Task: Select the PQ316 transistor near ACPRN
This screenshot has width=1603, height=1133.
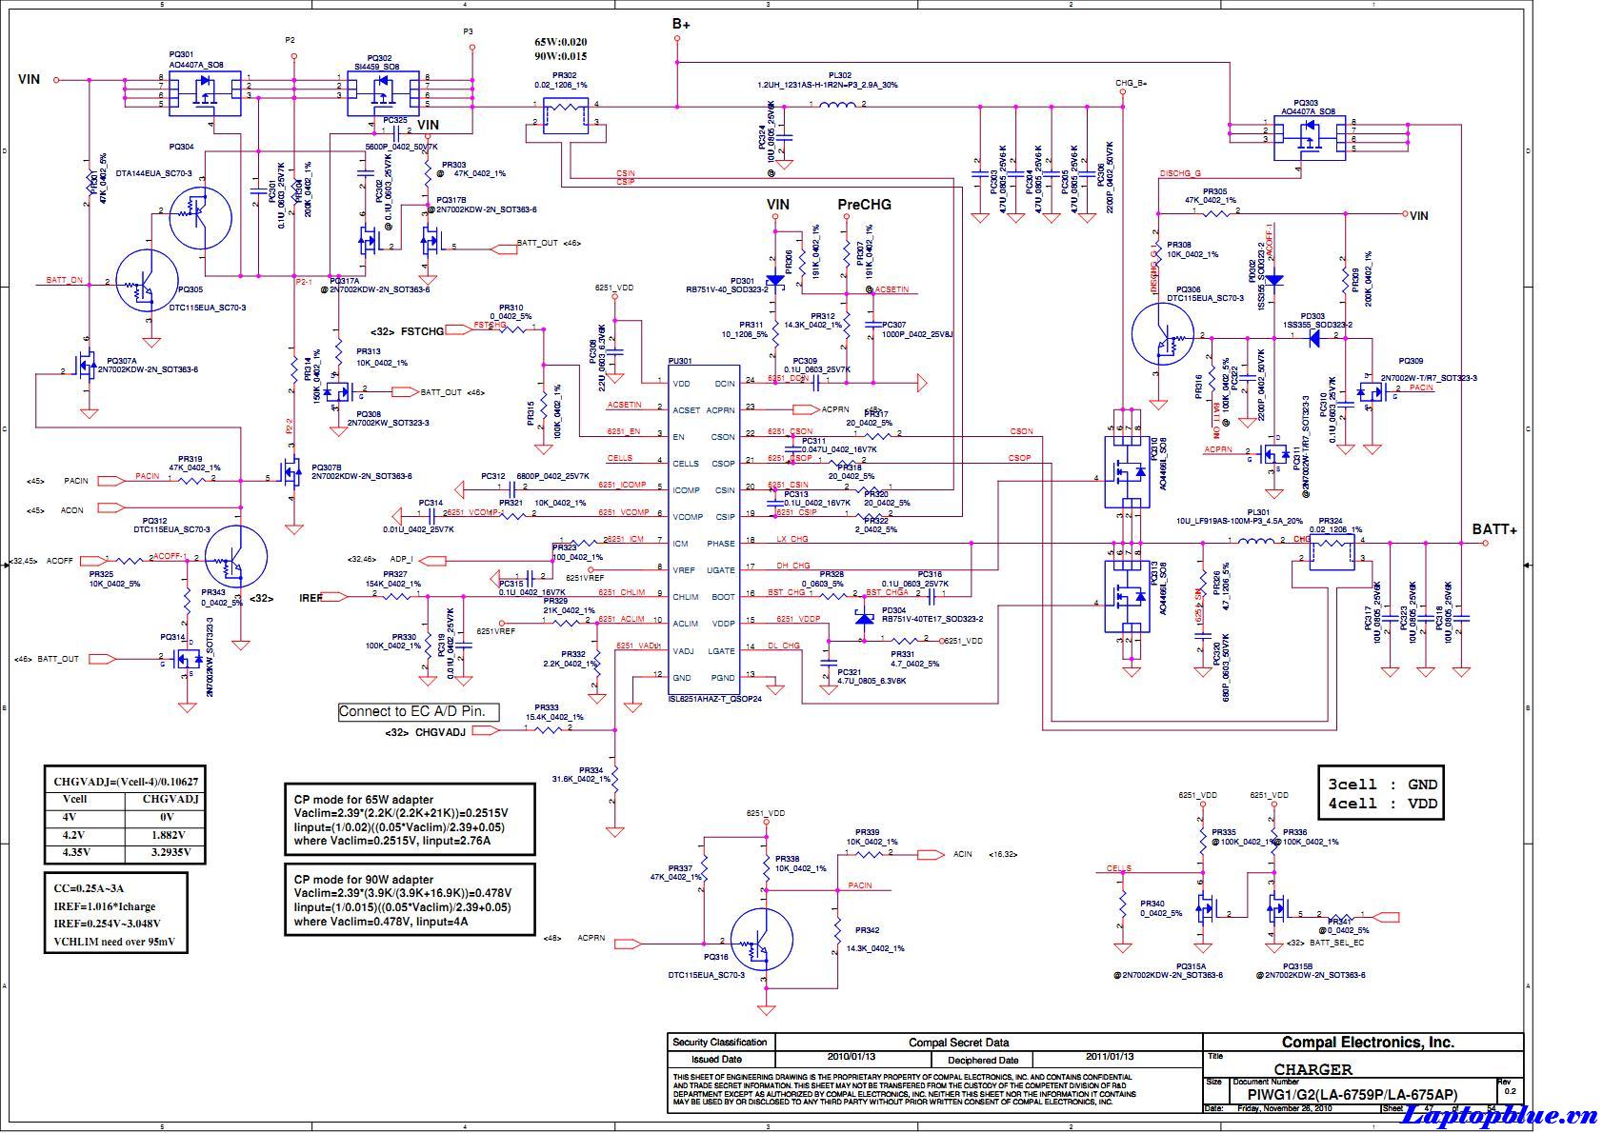Action: (x=762, y=941)
